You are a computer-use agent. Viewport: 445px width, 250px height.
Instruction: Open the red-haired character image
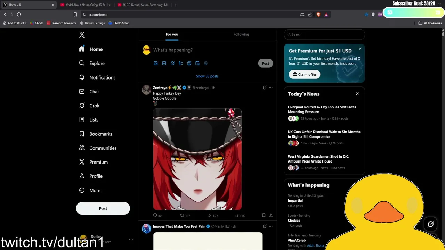tap(197, 159)
